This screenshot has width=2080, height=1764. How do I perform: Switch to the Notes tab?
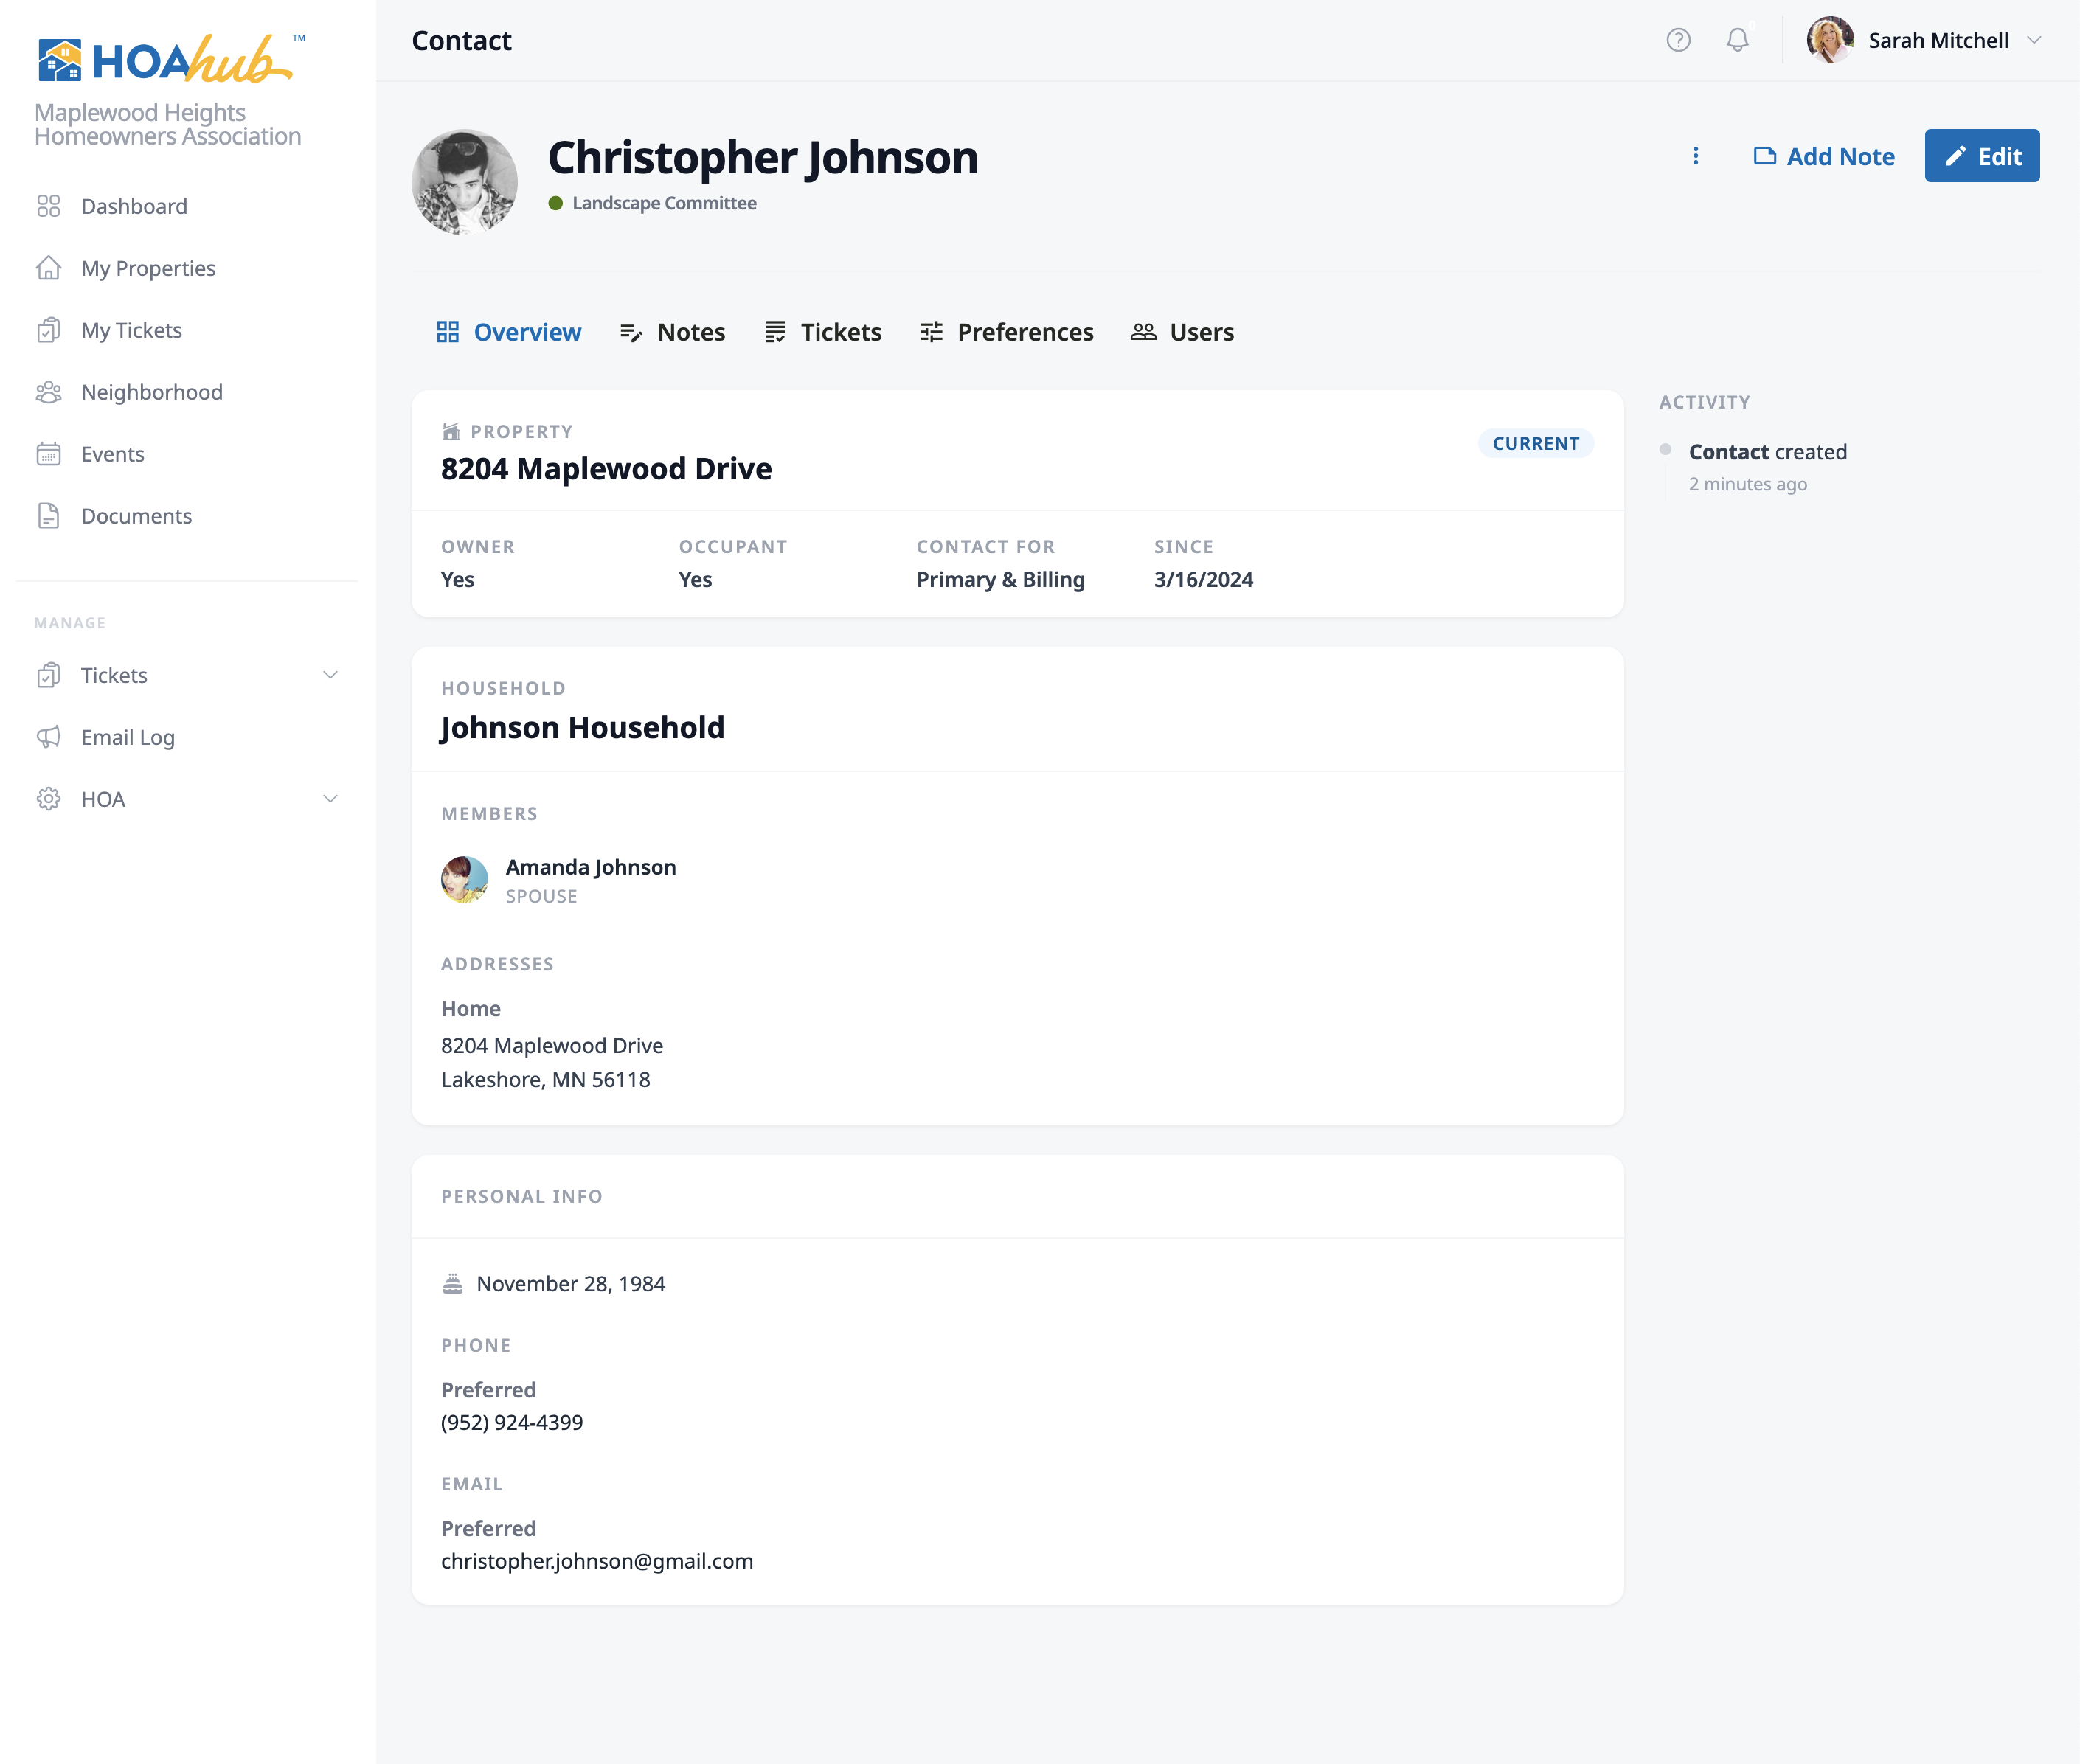pos(672,332)
